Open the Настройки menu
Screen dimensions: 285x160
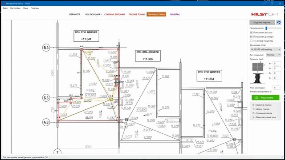tap(15, 8)
